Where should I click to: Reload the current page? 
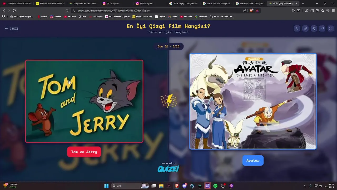[14, 11]
